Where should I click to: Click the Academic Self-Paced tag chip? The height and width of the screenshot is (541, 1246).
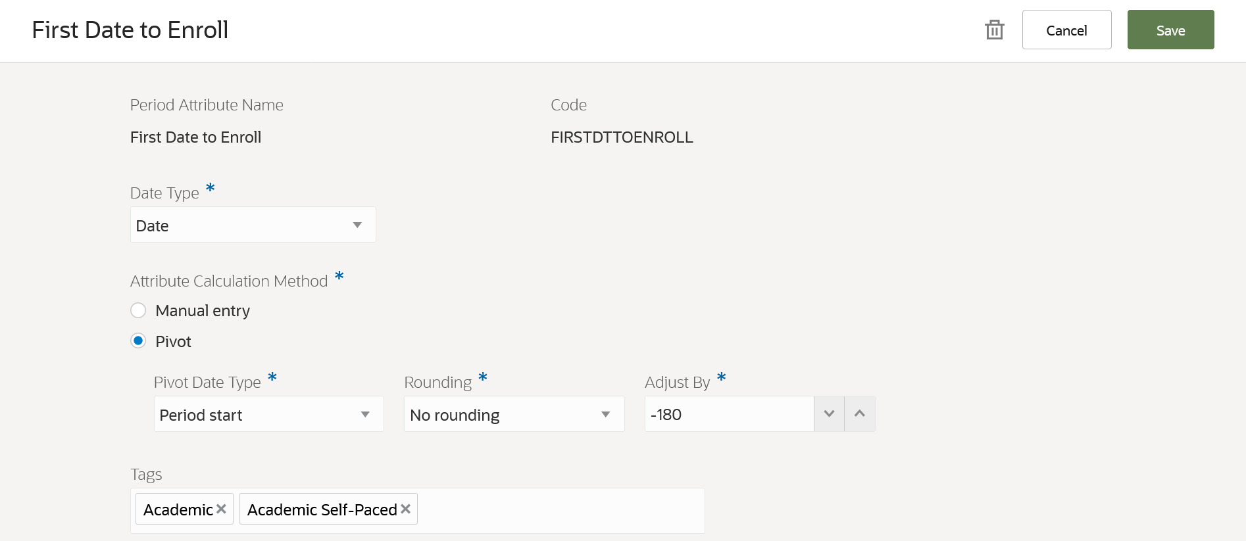[x=322, y=510]
